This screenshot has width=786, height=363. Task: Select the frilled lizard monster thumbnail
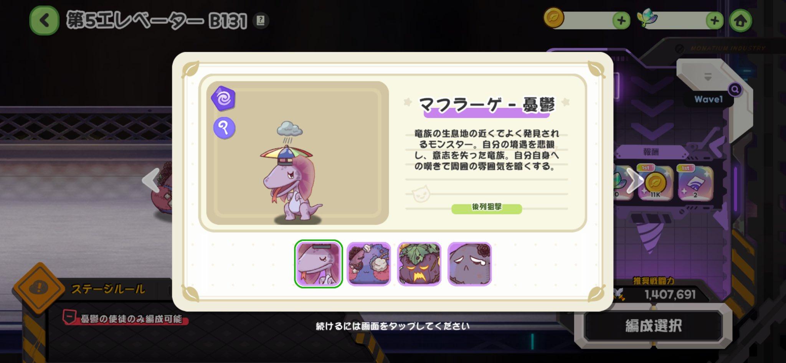pyautogui.click(x=318, y=264)
